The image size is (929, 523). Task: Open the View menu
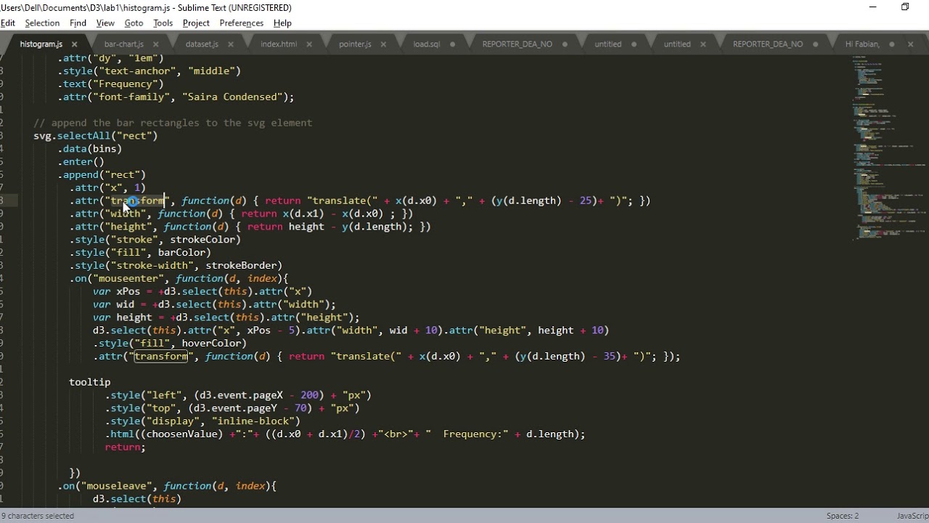click(x=105, y=23)
